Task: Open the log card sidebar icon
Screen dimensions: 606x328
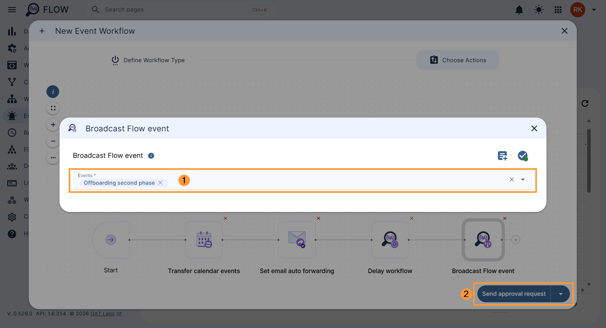Action: tap(12, 183)
